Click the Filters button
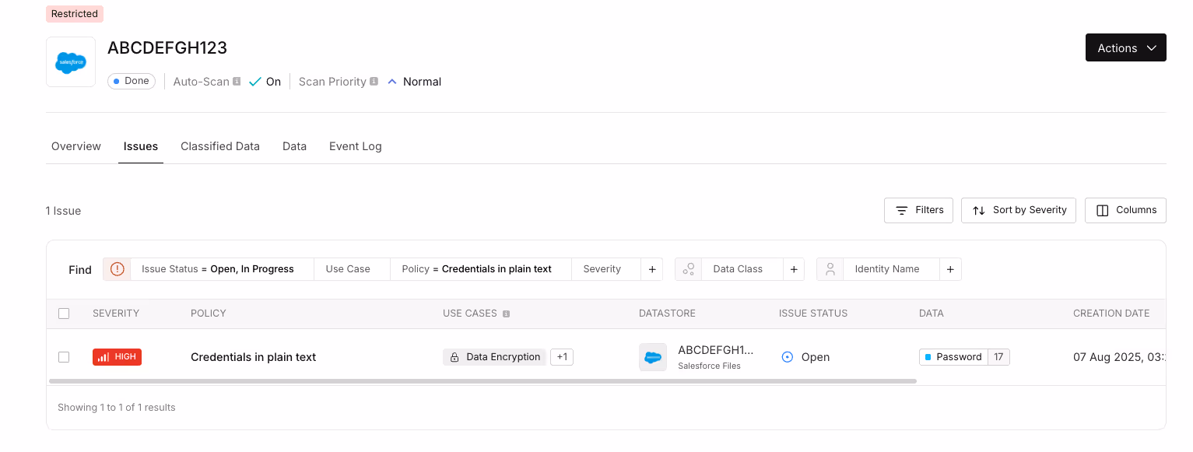This screenshot has width=1193, height=452. [x=918, y=210]
